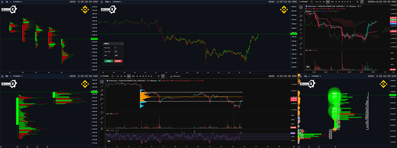The height and width of the screenshot is (148, 397).
Task: Click the green LONG button
Action: [109, 61]
